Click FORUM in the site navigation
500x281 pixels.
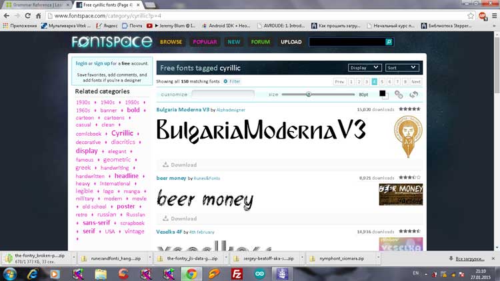point(260,42)
